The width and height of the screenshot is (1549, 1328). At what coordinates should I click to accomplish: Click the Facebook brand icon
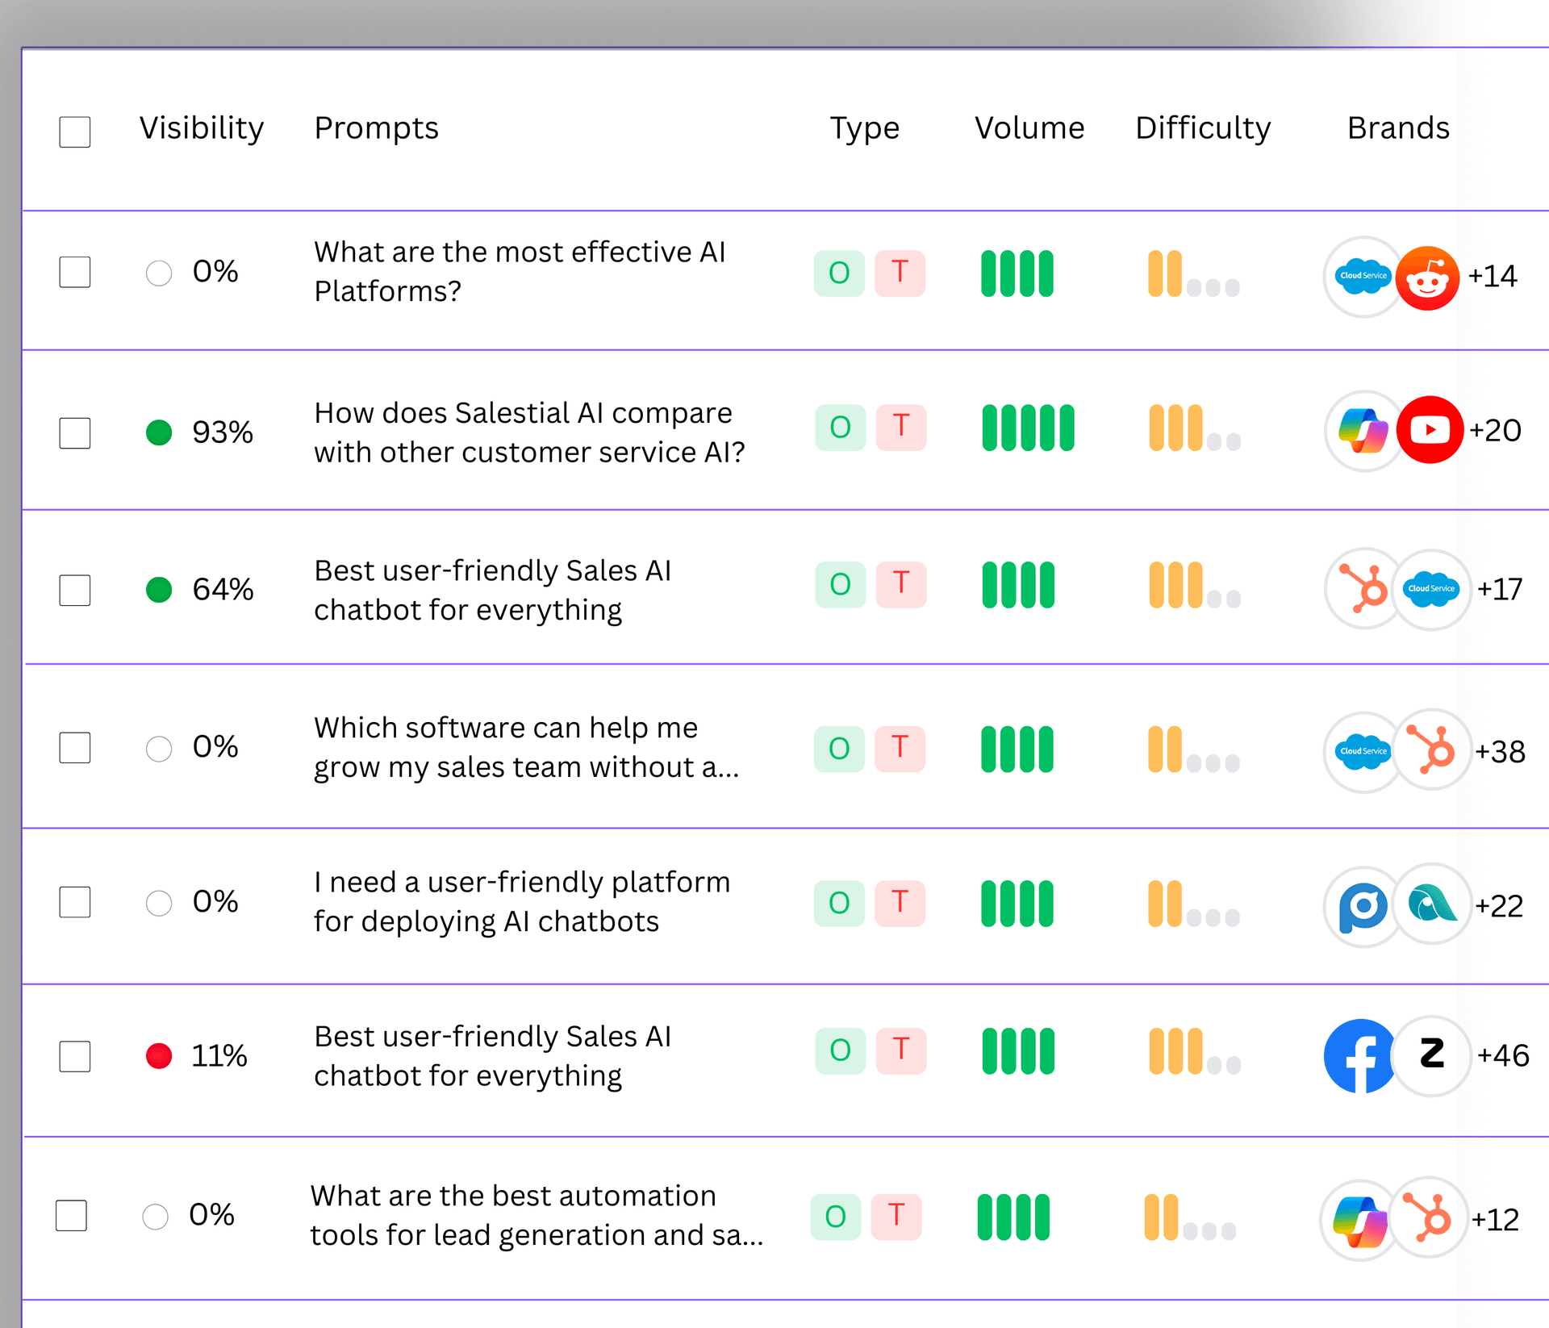(x=1360, y=1055)
